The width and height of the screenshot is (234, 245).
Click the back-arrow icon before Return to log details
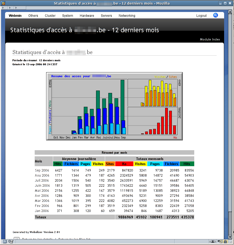pos(17,239)
